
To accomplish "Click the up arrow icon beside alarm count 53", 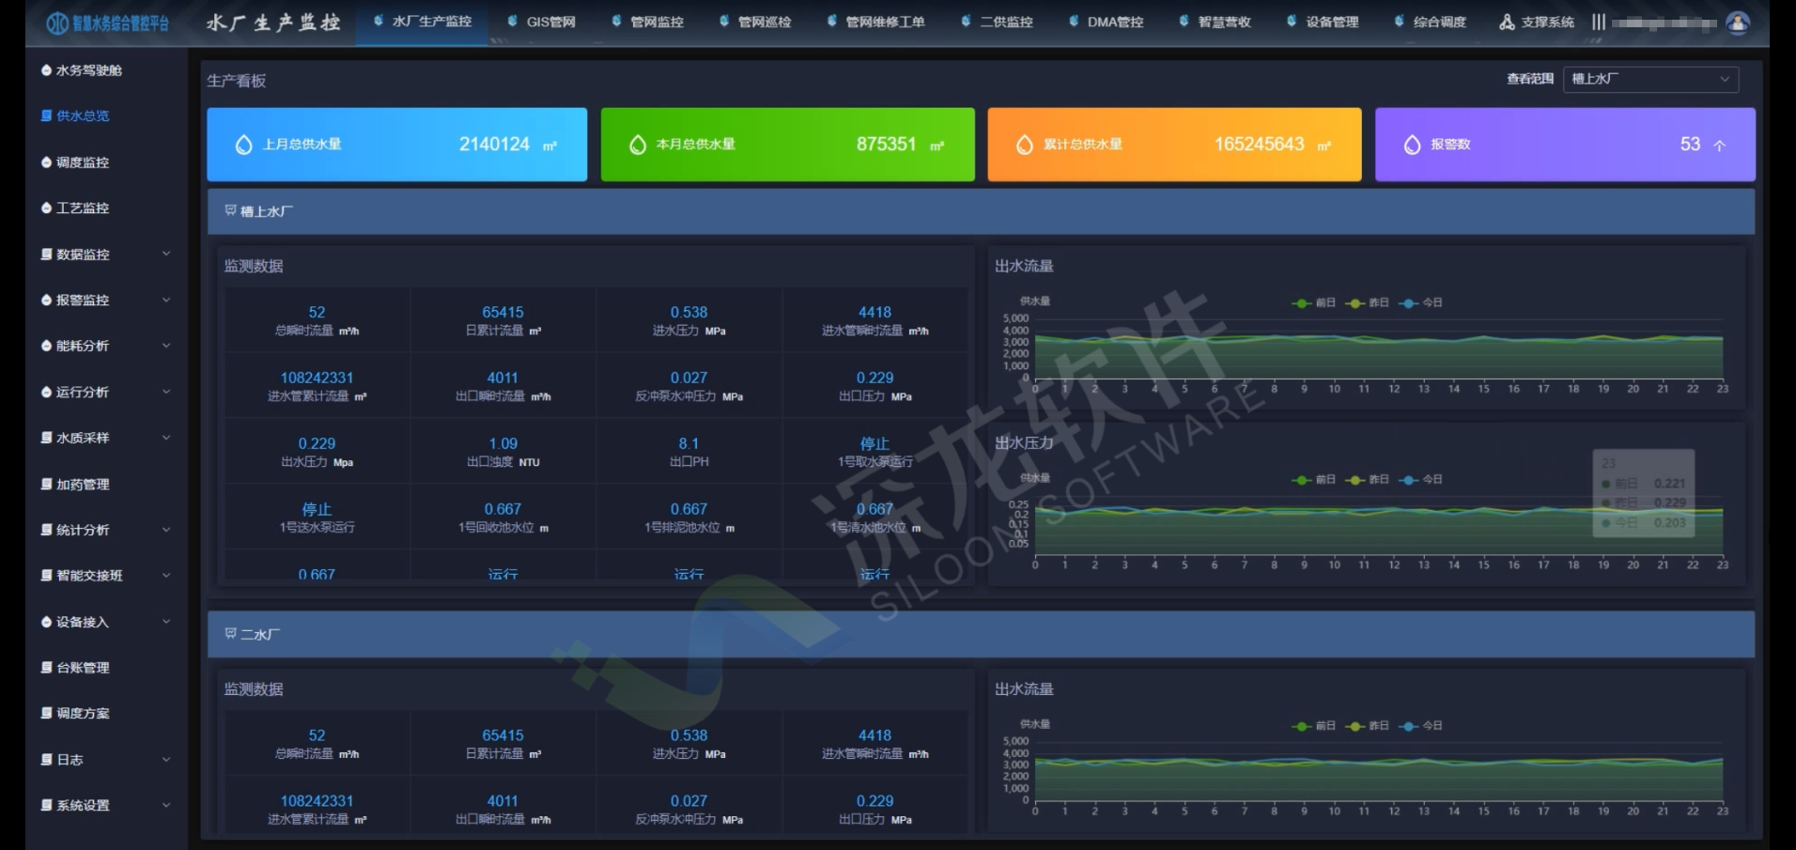I will click(1719, 146).
